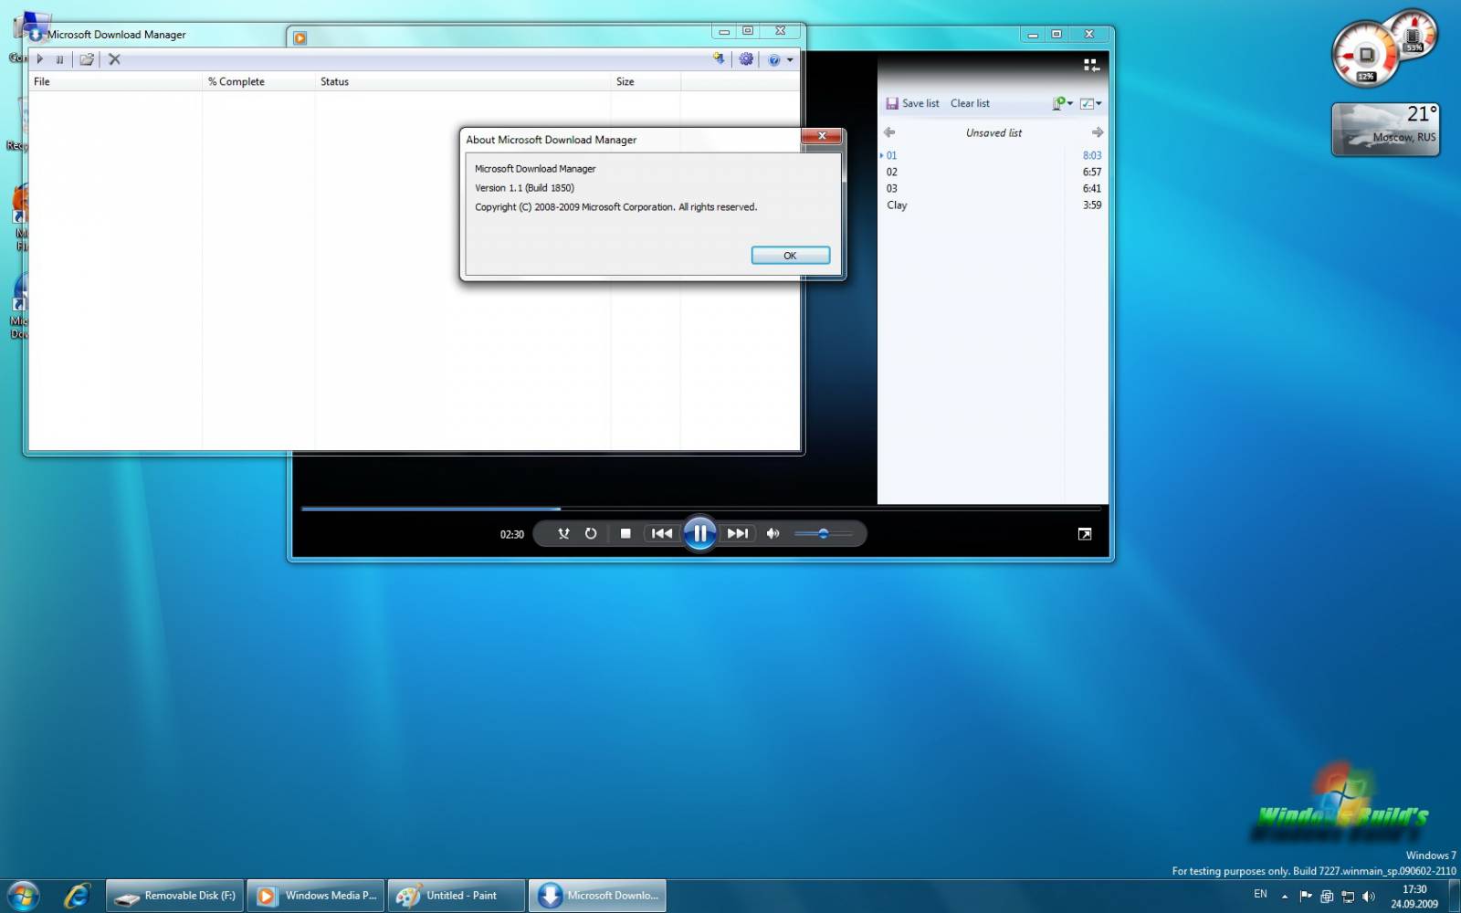1461x913 pixels.
Task: Switch Media Player to full screen view icon
Action: (x=1085, y=534)
